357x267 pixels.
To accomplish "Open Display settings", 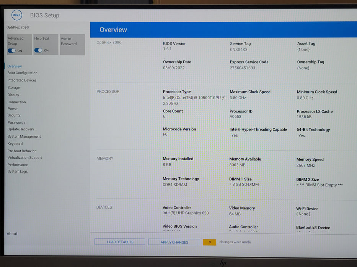I will [13, 95].
